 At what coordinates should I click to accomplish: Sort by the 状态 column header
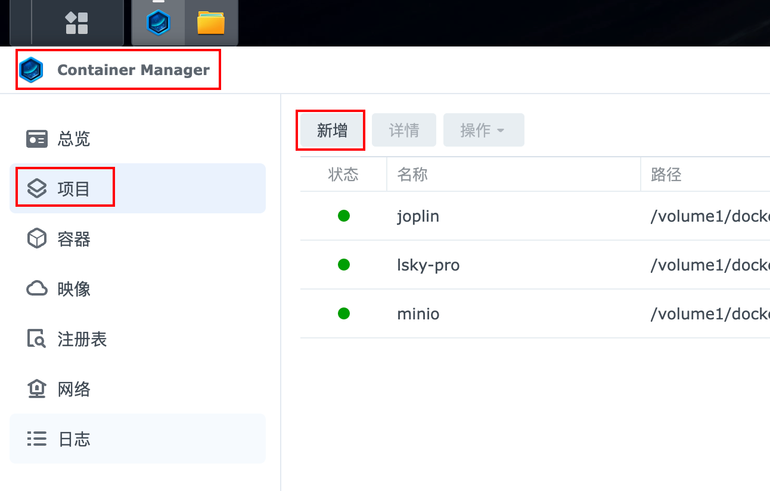pos(343,175)
